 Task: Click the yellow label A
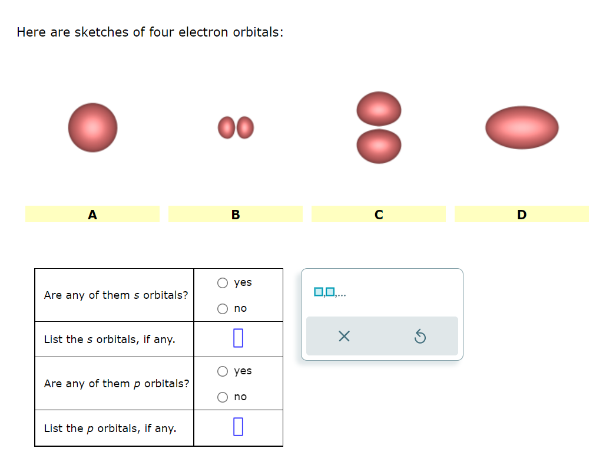coord(92,215)
